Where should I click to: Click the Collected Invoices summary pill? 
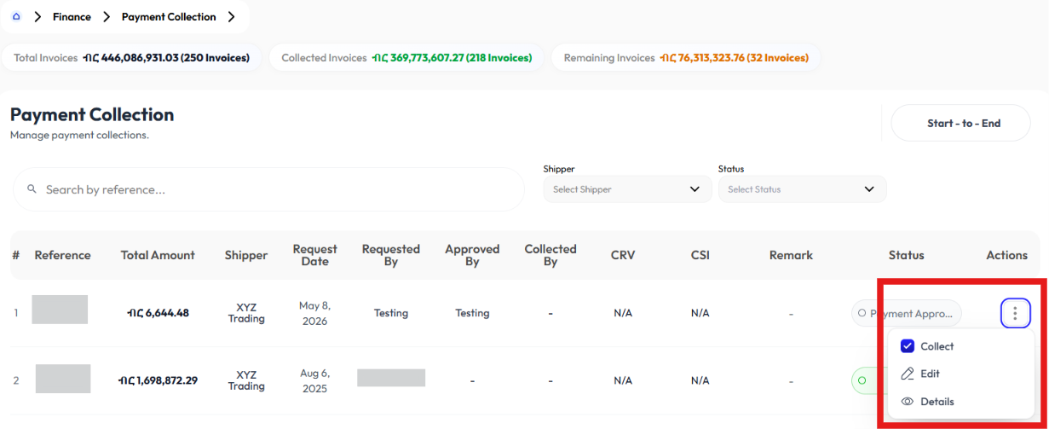click(x=406, y=58)
